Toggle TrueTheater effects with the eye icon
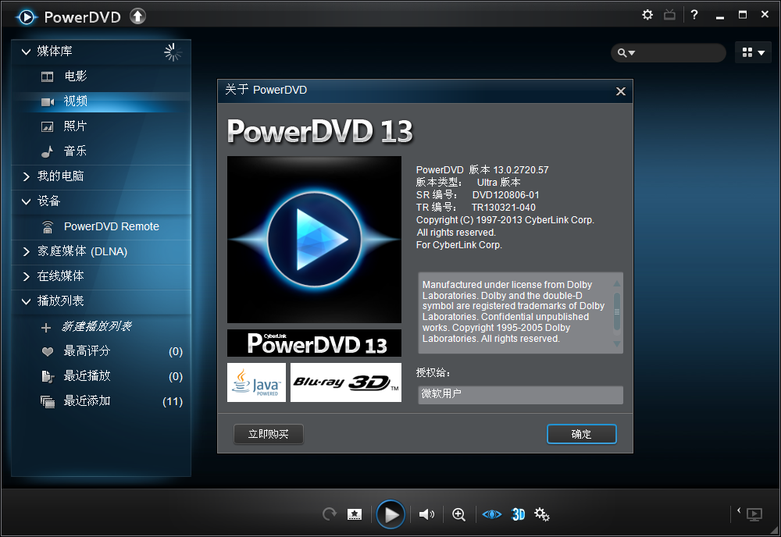Viewport: 781px width, 537px height. tap(491, 514)
